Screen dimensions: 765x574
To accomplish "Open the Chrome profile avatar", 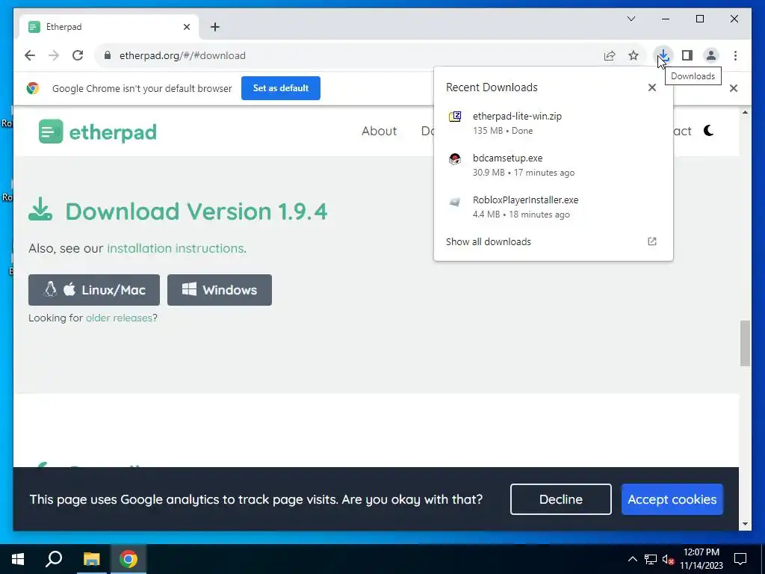I will [x=711, y=55].
